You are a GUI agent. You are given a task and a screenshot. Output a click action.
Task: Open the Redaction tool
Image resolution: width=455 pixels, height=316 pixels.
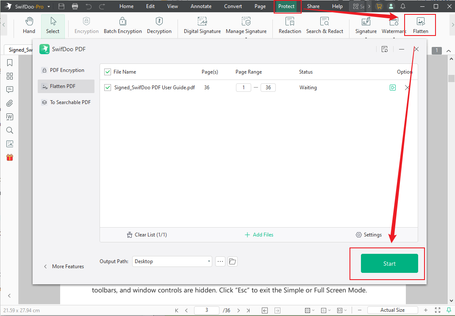[290, 25]
